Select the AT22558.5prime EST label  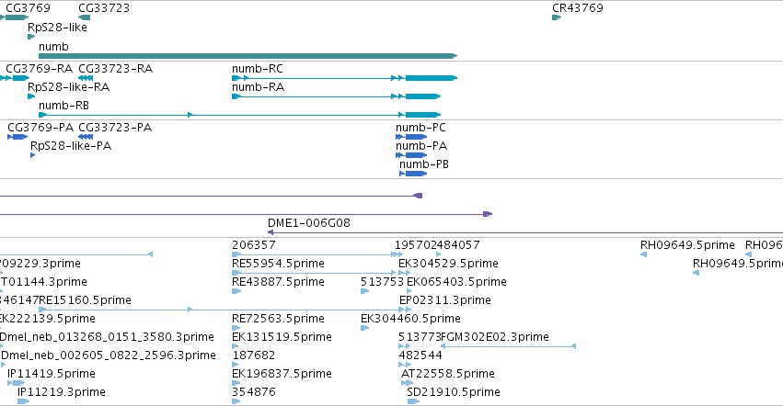click(x=447, y=374)
